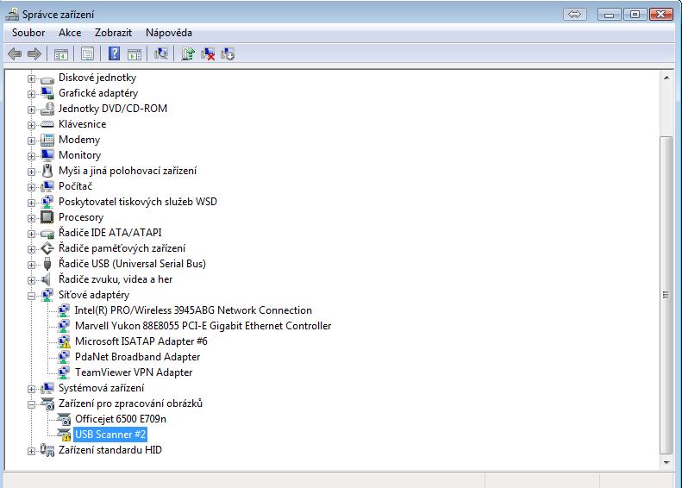The height and width of the screenshot is (488, 682).
Task: Toggle the console tree toolbar icon
Action: pos(61,54)
